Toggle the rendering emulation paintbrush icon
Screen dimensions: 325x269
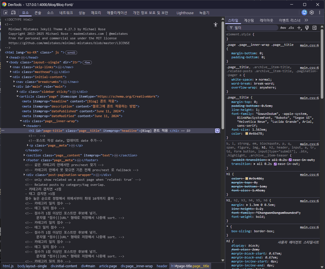(x=307, y=28)
